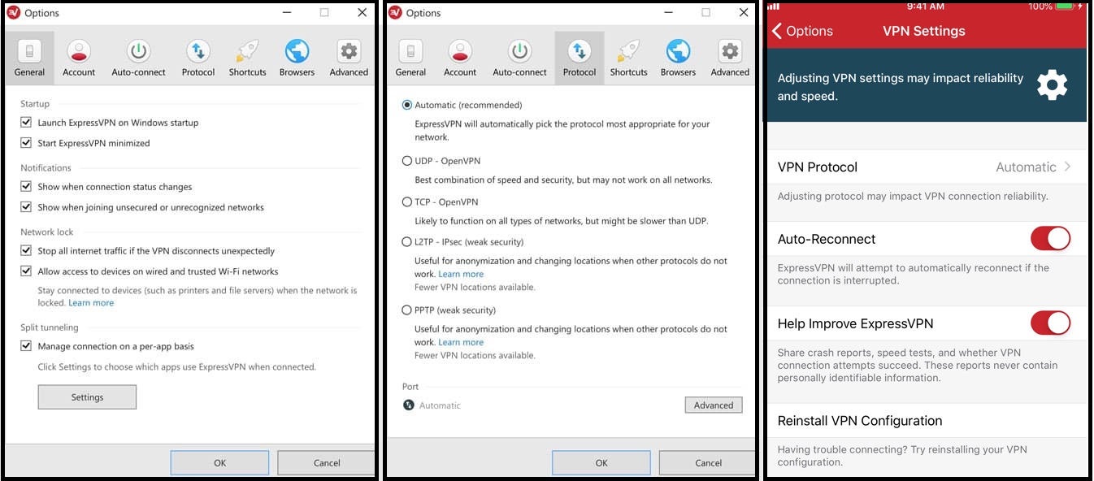
Task: Open Shortcuts rocket tab in left Options window
Action: (x=247, y=58)
